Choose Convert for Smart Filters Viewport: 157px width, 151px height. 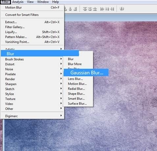coord(32,15)
